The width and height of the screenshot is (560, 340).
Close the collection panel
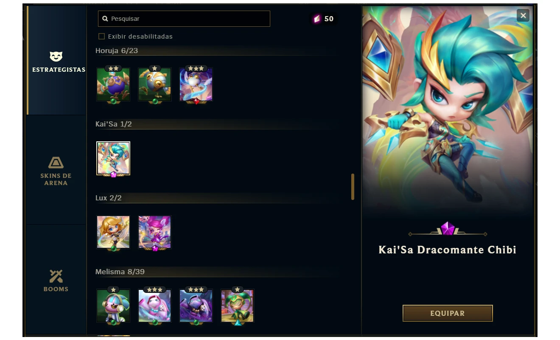point(523,16)
